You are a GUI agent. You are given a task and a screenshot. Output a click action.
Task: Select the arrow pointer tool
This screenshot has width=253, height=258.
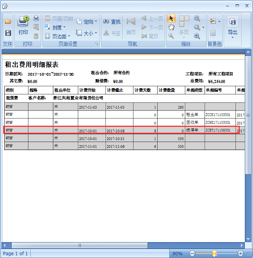171,19
